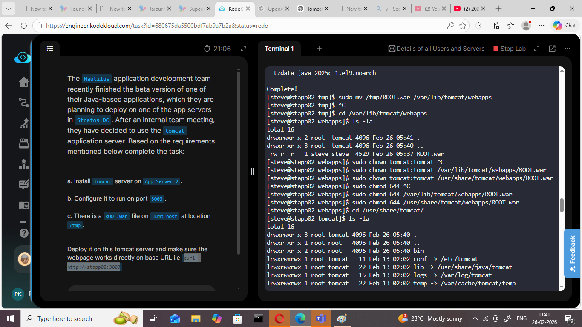Open the user avatar in sidebar
This screenshot has width=582, height=327.
[x=24, y=259]
